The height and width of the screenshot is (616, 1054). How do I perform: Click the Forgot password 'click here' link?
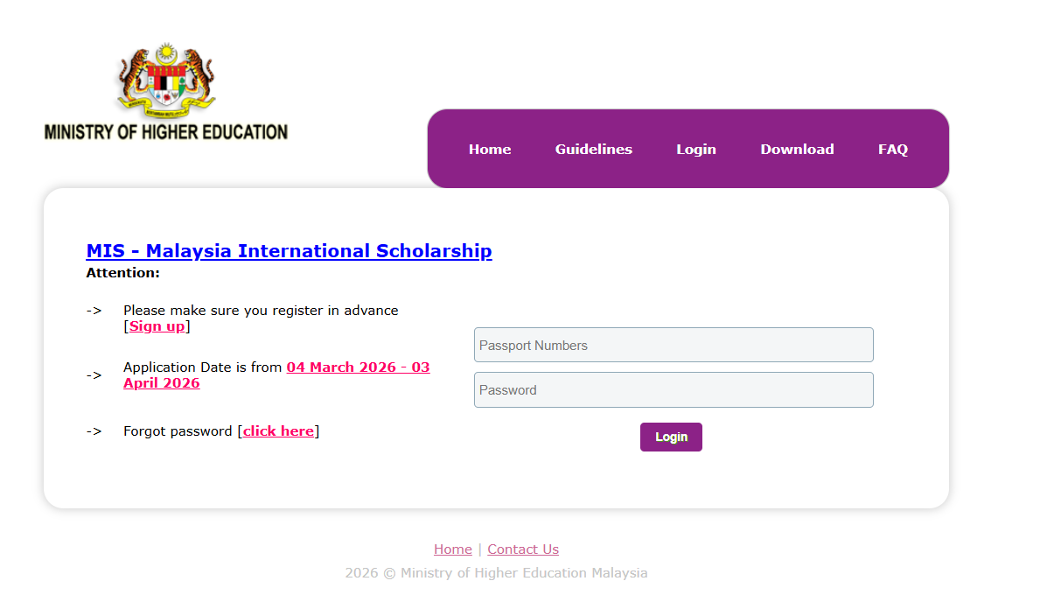278,431
